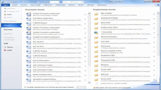Pin fusion schema.docx to the list
Image resolution: width=161 pixels, height=90 pixels.
85,61
